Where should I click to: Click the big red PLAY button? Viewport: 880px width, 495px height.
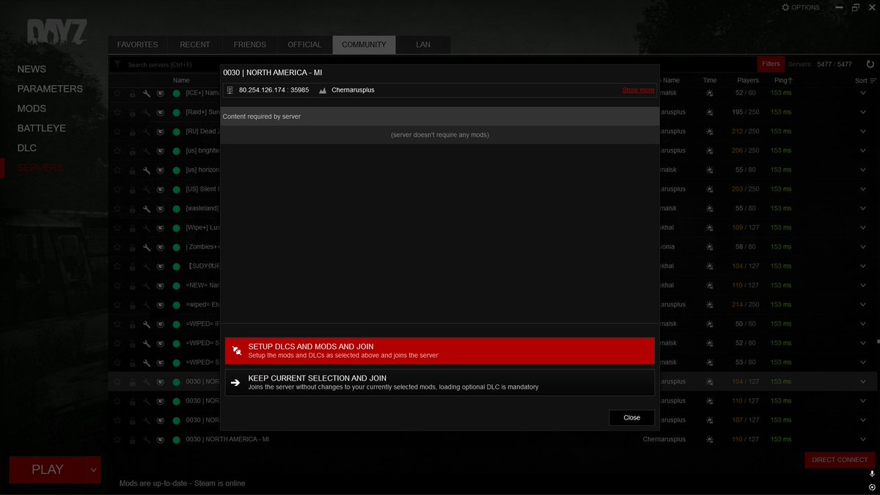48,469
